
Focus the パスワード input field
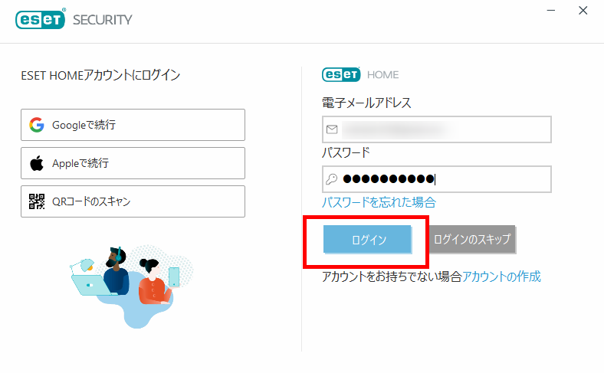pos(437,179)
